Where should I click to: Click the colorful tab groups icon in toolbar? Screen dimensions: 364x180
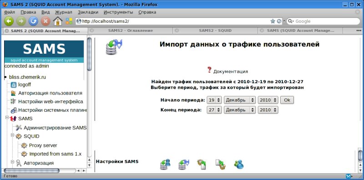pos(69,21)
